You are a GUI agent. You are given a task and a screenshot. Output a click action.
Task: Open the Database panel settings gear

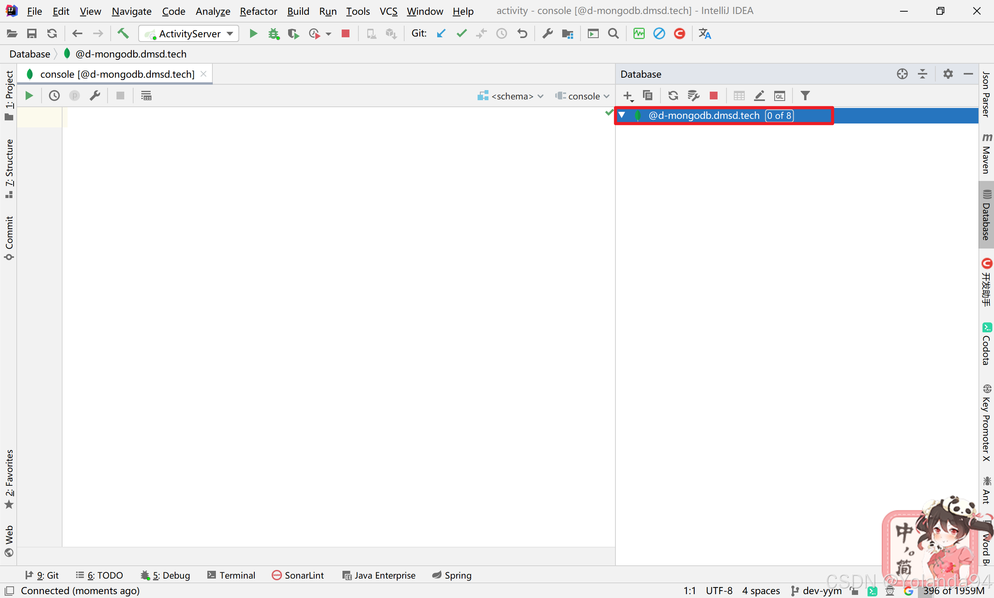tap(948, 74)
